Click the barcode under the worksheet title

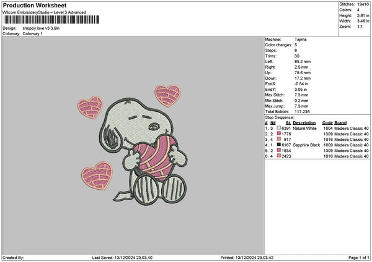click(x=51, y=20)
